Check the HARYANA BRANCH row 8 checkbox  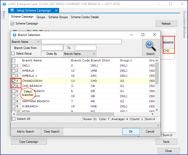(14, 101)
